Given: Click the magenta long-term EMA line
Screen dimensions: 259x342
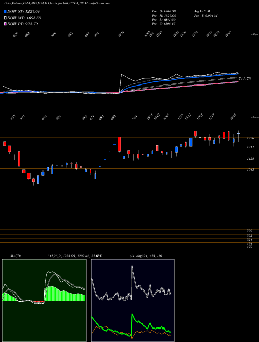Looking at the screenshot, I should (x=179, y=87).
